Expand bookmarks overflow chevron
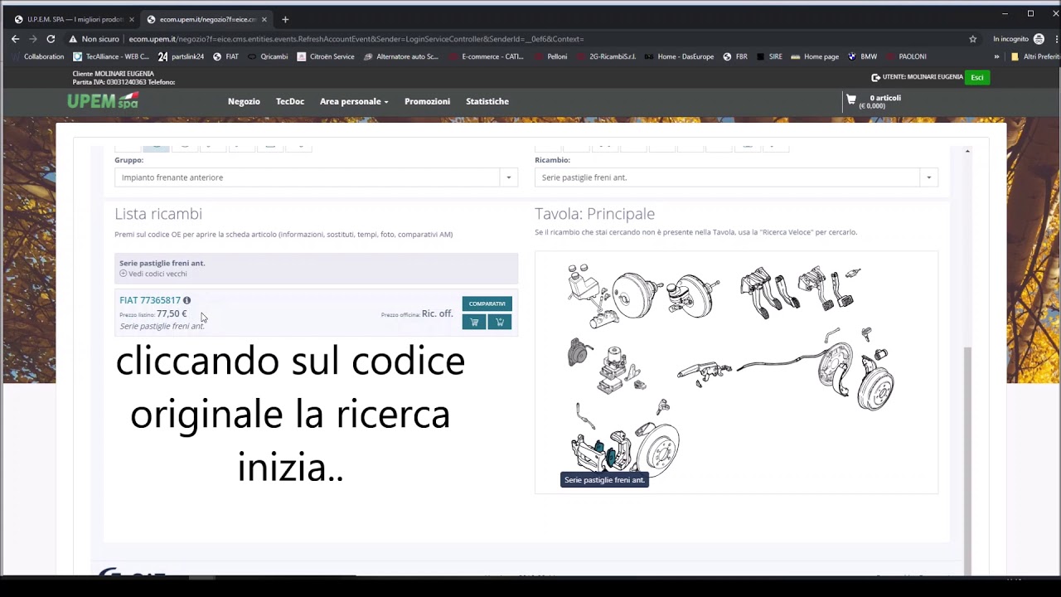Image resolution: width=1061 pixels, height=597 pixels. [x=996, y=56]
